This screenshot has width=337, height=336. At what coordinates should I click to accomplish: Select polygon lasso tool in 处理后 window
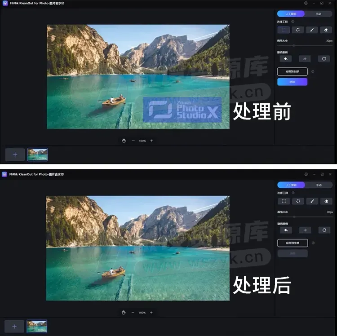coord(298,201)
